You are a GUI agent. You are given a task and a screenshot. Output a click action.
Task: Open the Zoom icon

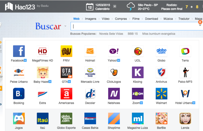click(x=138, y=94)
